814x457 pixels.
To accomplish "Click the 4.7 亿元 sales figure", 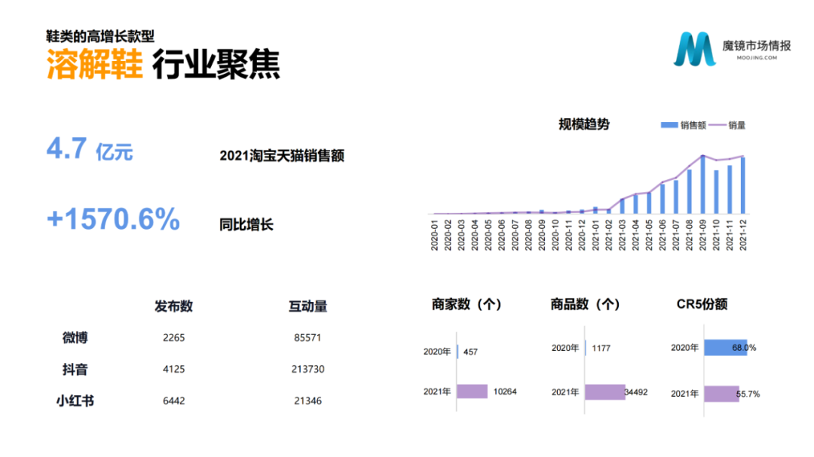I will 89,149.
